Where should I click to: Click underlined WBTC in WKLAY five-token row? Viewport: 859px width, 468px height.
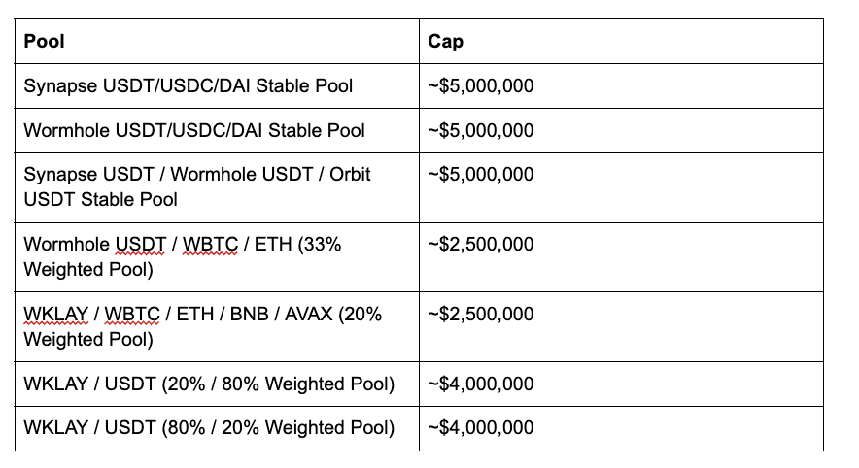click(x=132, y=315)
